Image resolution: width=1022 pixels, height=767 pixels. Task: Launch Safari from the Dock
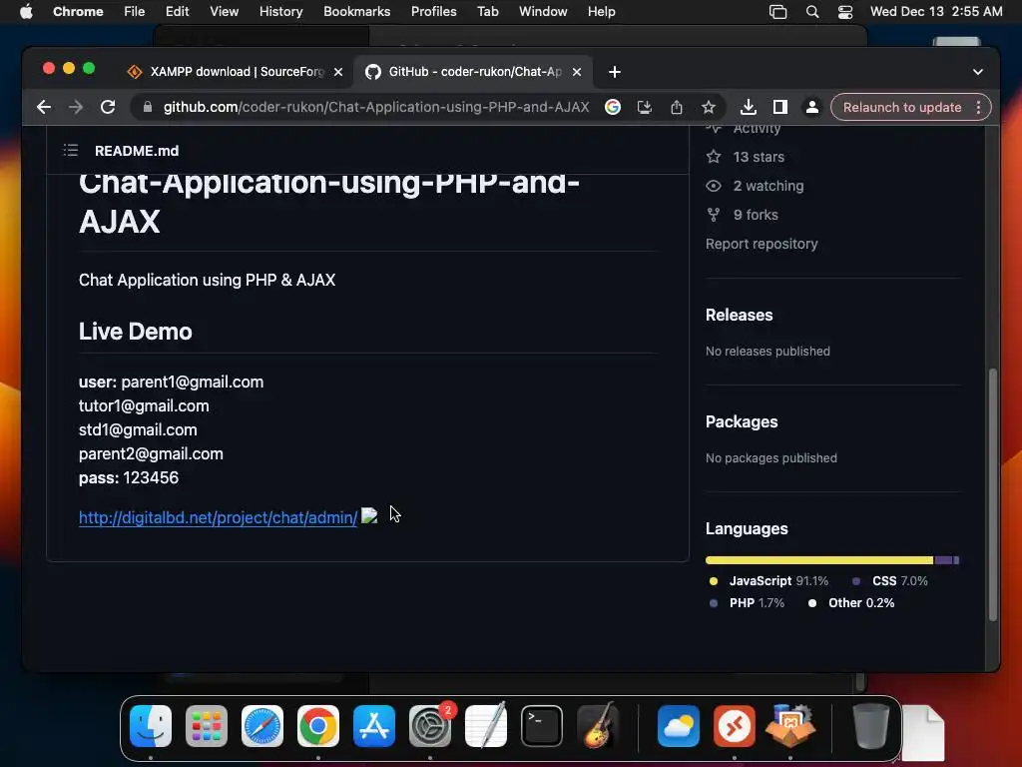(262, 726)
